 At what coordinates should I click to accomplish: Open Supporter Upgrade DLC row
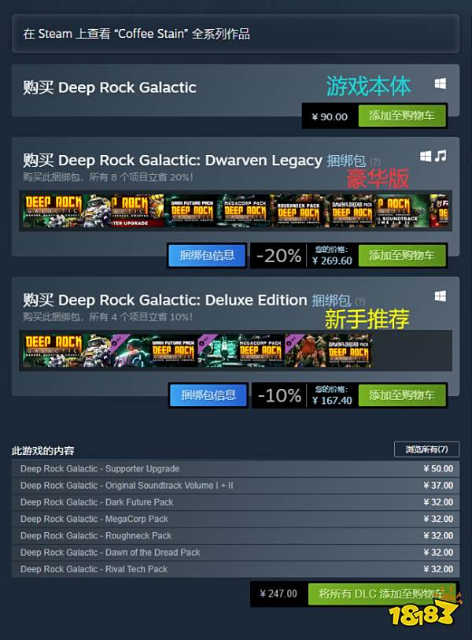pos(235,468)
